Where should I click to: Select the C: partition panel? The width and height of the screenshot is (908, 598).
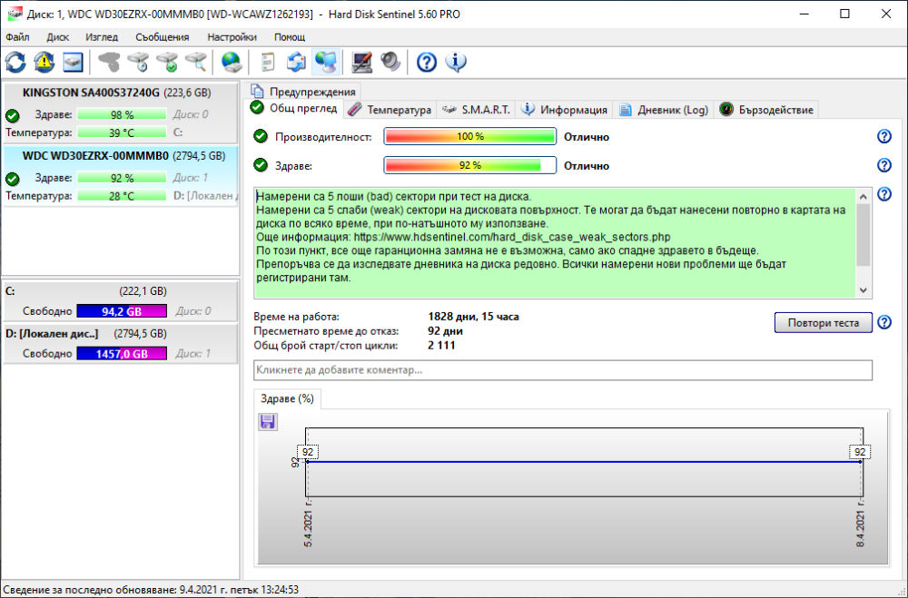tap(120, 301)
